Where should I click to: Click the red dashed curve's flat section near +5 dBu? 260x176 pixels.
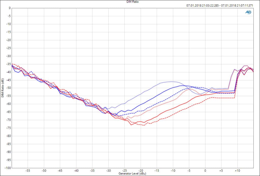(221, 98)
